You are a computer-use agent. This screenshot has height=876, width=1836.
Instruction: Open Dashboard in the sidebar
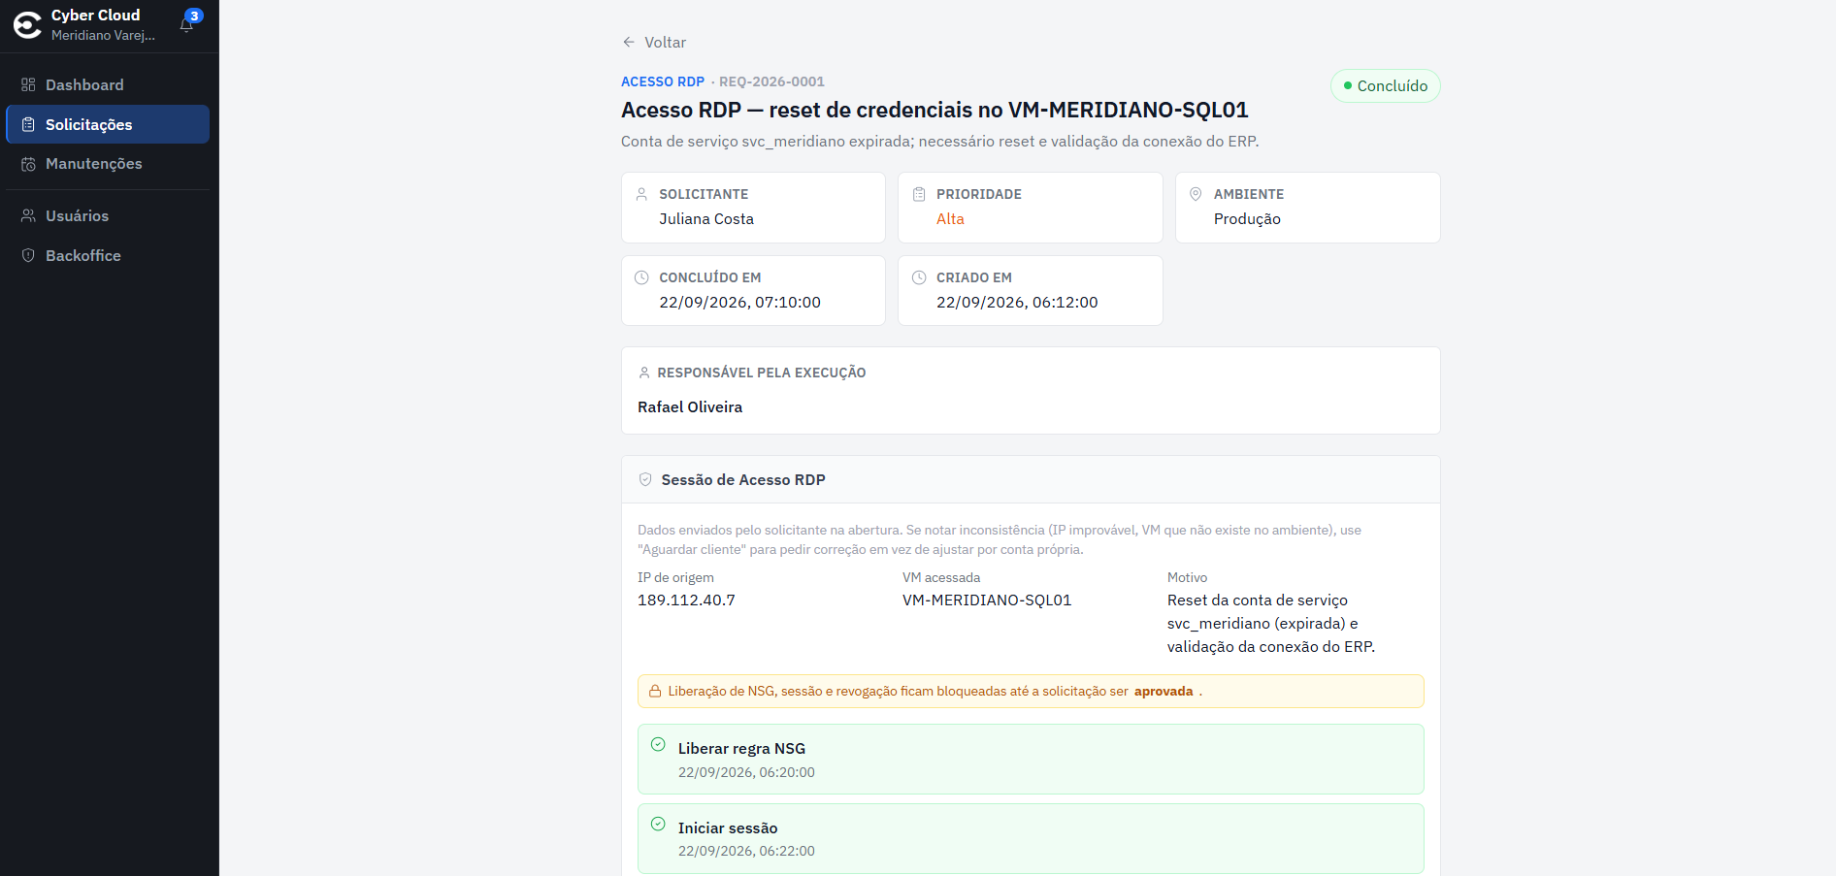[108, 84]
